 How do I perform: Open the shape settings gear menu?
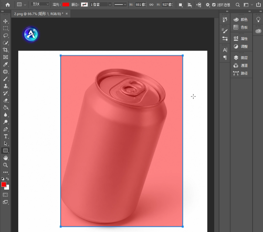click(x=208, y=5)
